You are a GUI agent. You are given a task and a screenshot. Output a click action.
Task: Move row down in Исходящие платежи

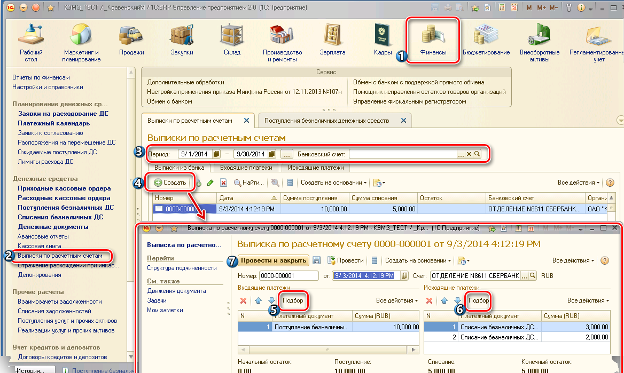tap(457, 300)
